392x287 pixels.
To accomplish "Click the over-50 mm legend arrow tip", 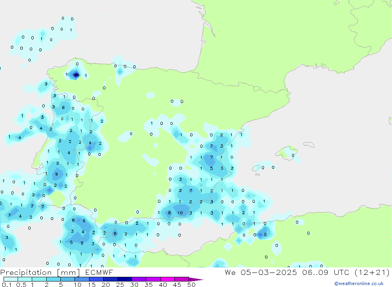I will click(x=196, y=280).
